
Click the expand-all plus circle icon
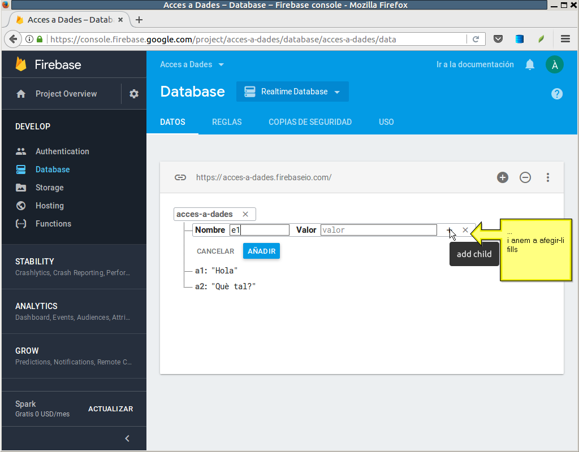tap(503, 177)
